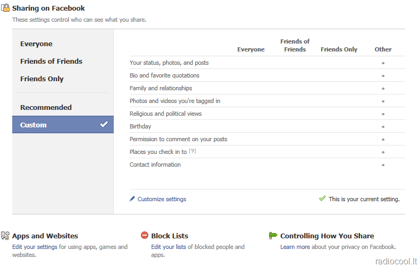The width and height of the screenshot is (420, 267).
Task: Open the Edit your settings link
Action: click(x=35, y=247)
